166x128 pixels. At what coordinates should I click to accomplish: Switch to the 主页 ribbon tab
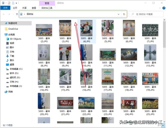[x=15, y=8]
